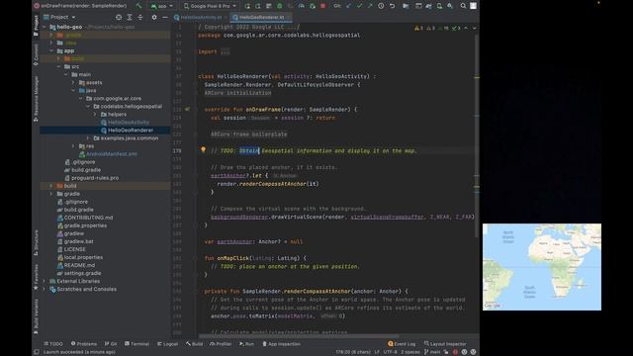The height and width of the screenshot is (356, 633).
Task: Click Collapse All icon in Project panel
Action: click(140, 18)
